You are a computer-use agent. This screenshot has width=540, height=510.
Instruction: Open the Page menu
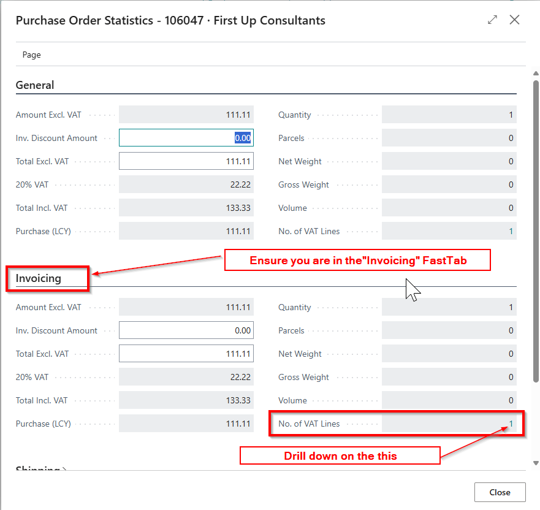click(32, 55)
